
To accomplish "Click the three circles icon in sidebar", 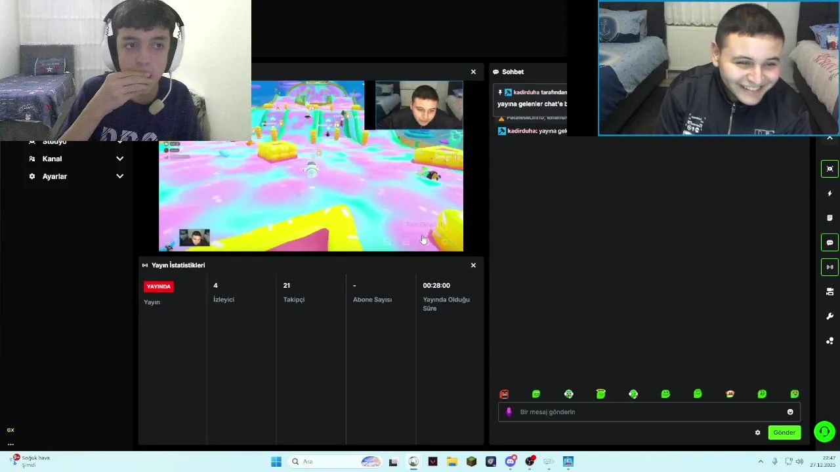I will pyautogui.click(x=829, y=341).
